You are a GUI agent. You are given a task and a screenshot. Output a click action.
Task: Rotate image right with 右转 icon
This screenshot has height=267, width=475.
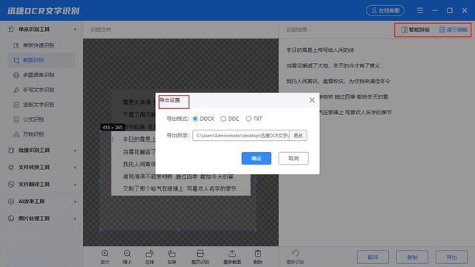point(171,254)
